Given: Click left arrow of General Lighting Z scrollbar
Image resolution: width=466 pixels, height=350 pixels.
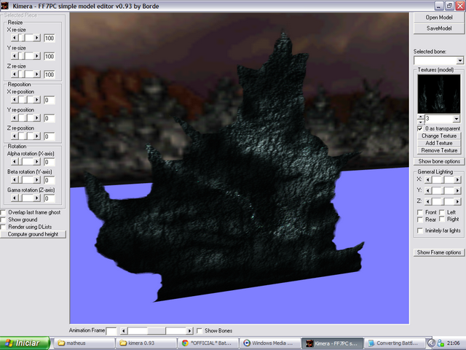Looking at the screenshot, I should (428, 201).
